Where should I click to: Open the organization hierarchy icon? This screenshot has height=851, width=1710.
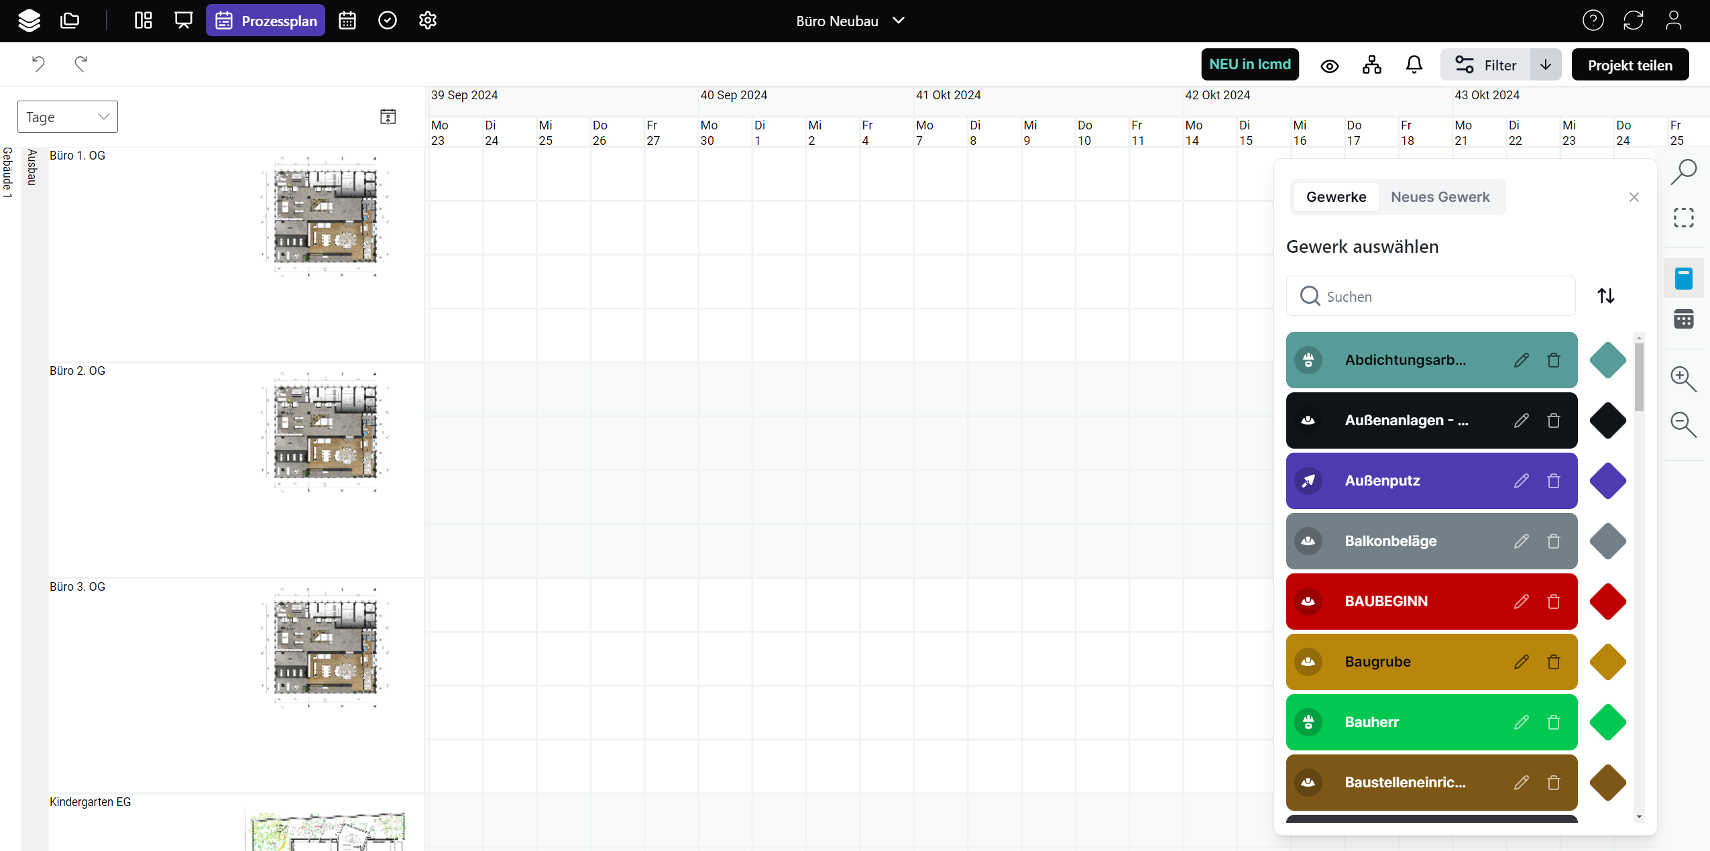[1372, 65]
